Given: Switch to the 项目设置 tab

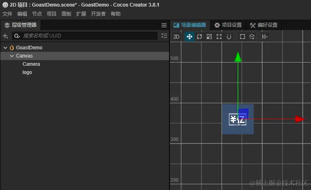Looking at the screenshot, I should coord(228,25).
